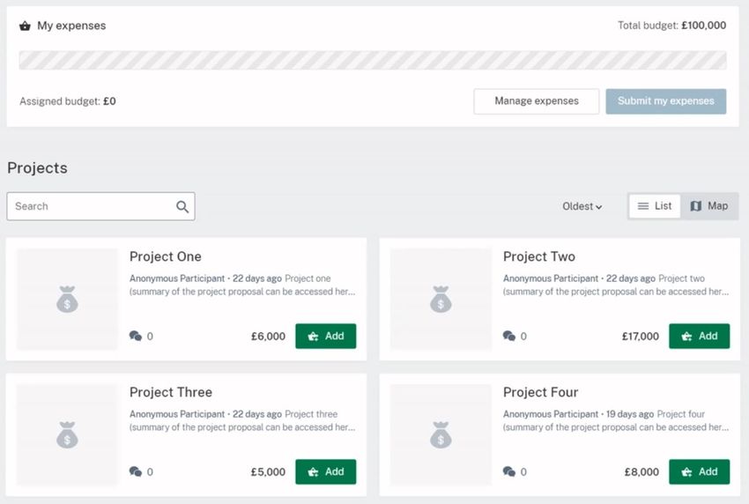The height and width of the screenshot is (504, 749).
Task: Switch to Map view
Action: 709,206
